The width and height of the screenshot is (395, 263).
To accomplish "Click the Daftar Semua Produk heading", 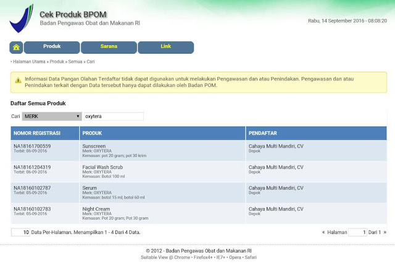I will click(38, 103).
